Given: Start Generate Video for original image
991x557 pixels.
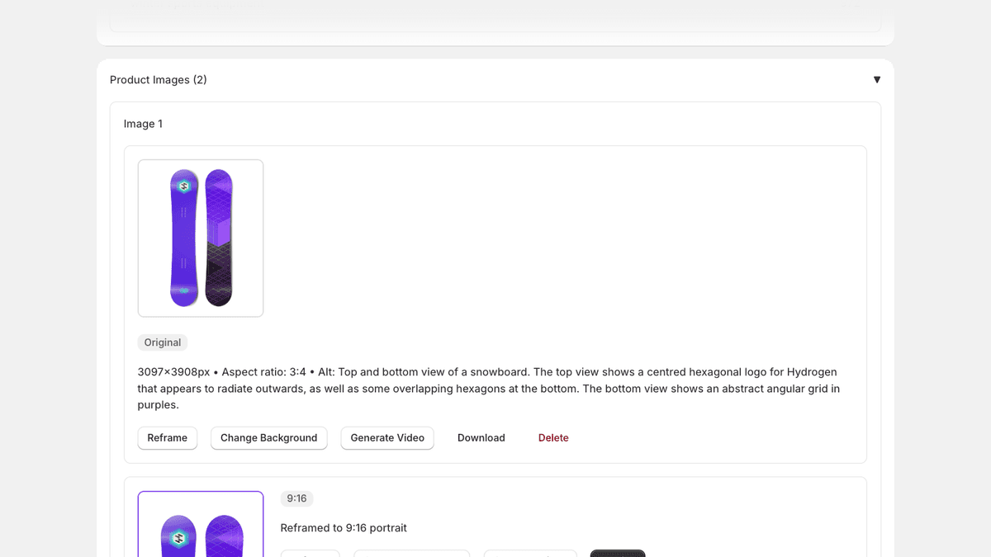Looking at the screenshot, I should click(x=387, y=437).
